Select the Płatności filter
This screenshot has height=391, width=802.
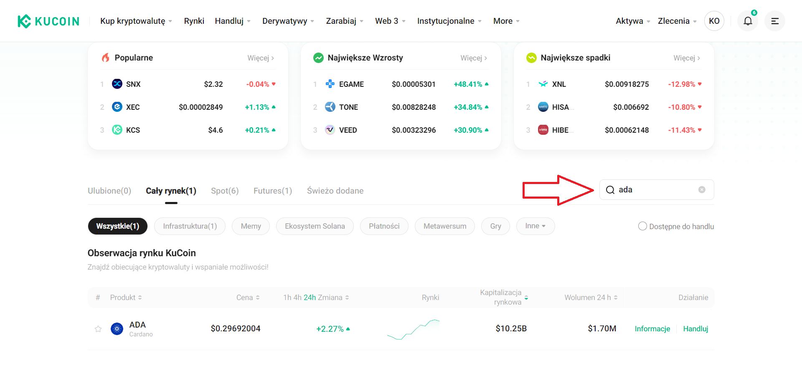click(x=384, y=226)
